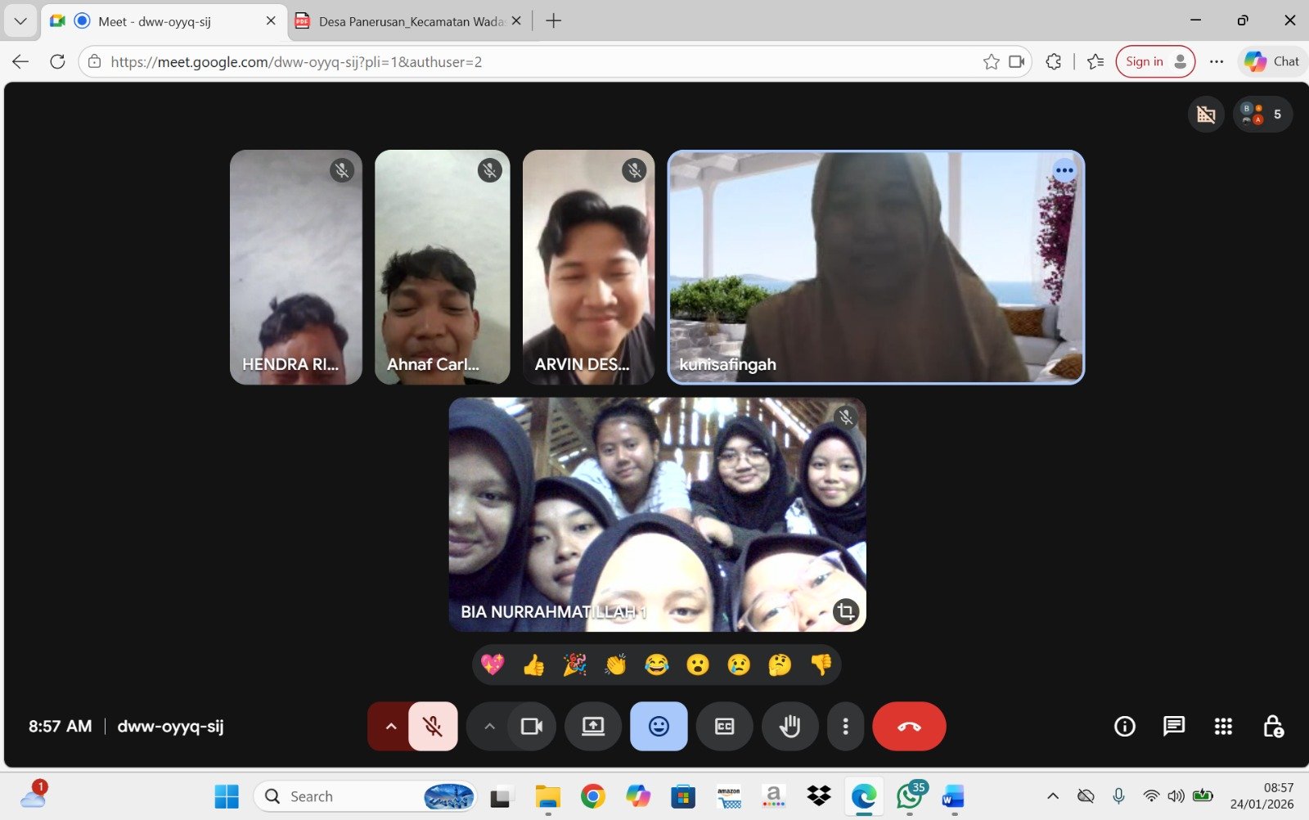Turn on your camera
1309x820 pixels.
[x=533, y=726]
